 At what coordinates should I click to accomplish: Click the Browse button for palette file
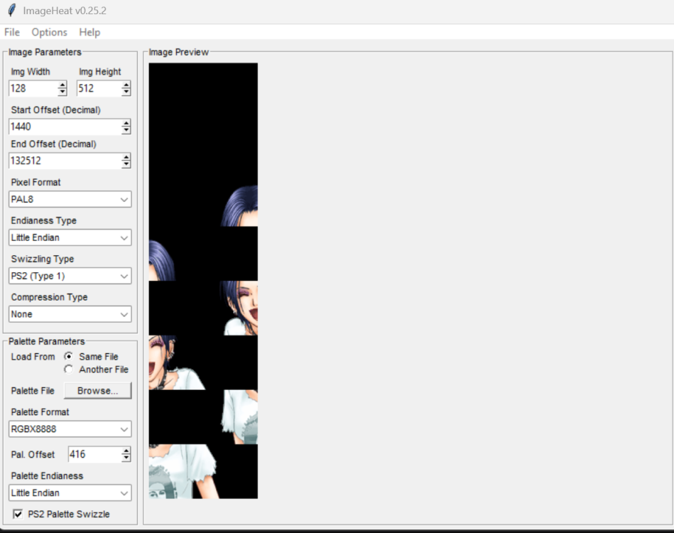coord(98,390)
